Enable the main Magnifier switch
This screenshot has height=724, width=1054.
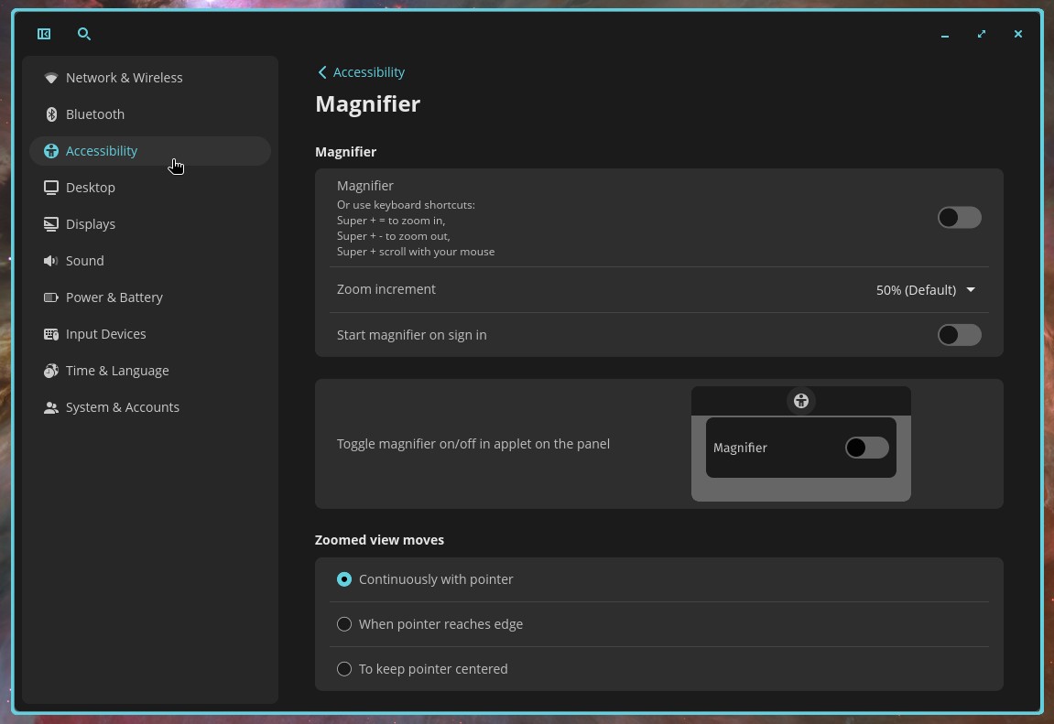959,218
